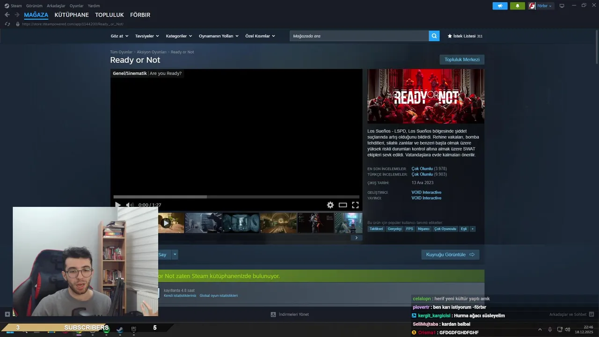Click the plus tag button
Image resolution: width=599 pixels, height=337 pixels.
473,229
